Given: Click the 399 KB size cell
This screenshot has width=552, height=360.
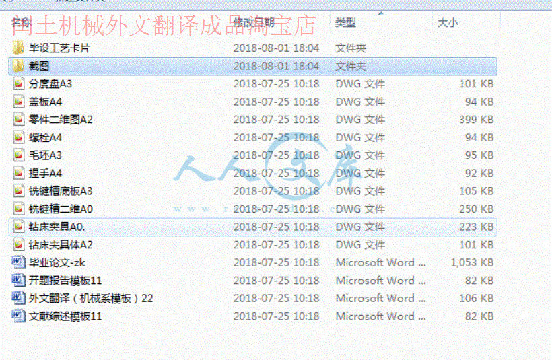Looking at the screenshot, I should coord(477,120).
